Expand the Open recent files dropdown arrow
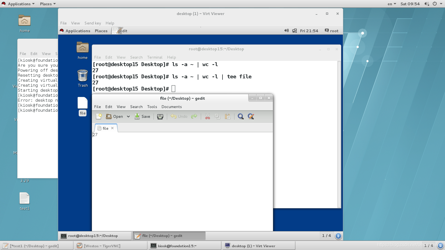The width and height of the screenshot is (445, 250). point(128,116)
